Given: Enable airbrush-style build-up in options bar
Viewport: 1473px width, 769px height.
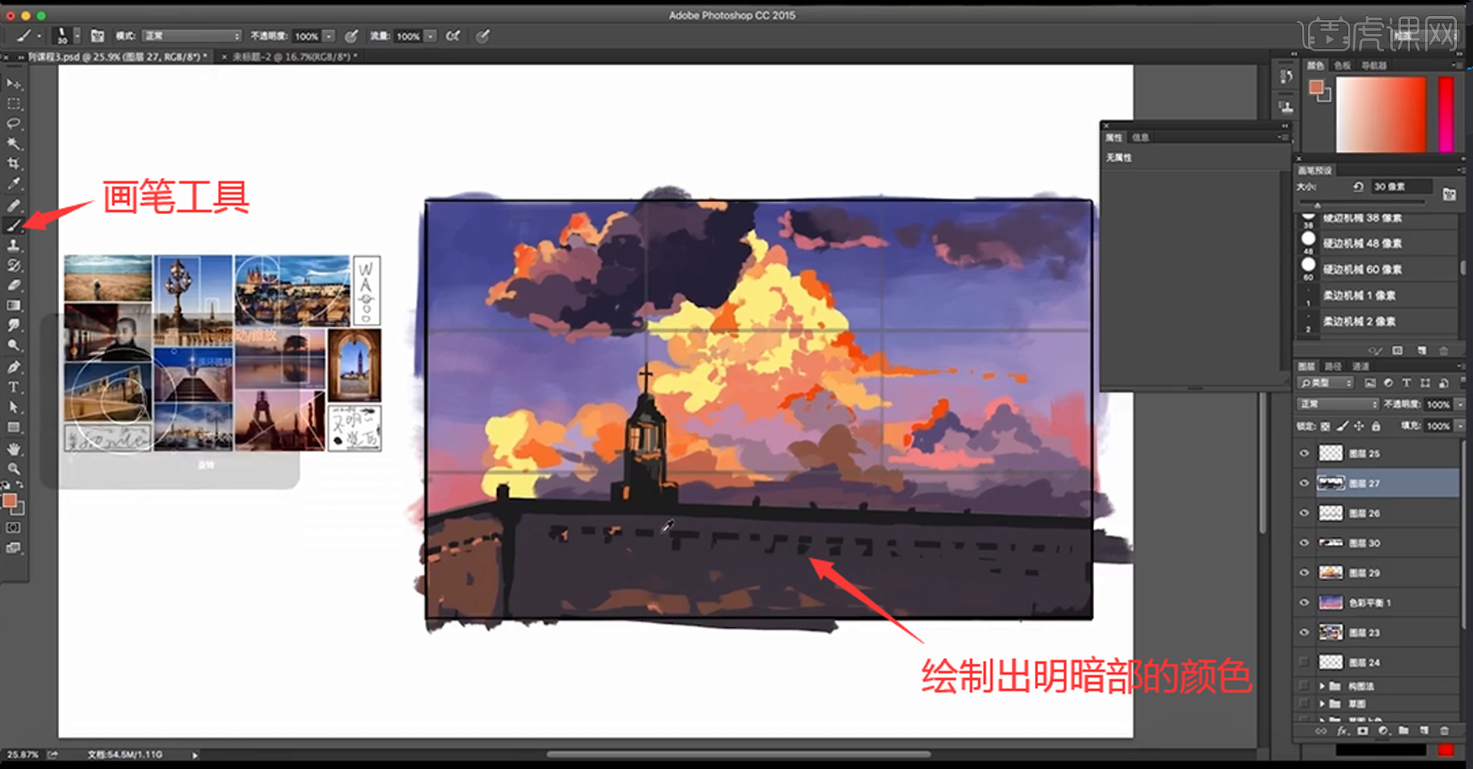Looking at the screenshot, I should pos(453,36).
